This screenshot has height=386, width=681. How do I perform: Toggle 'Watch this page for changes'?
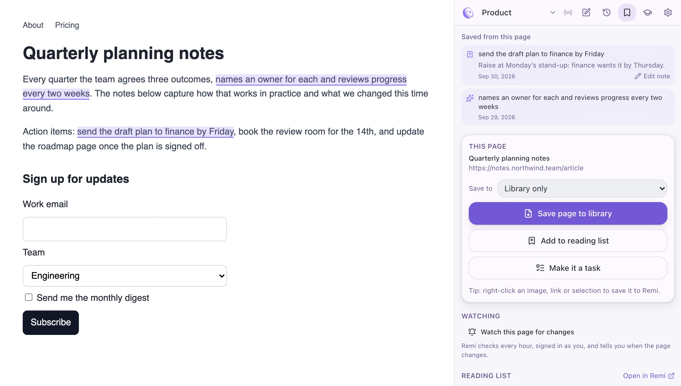coord(521,332)
